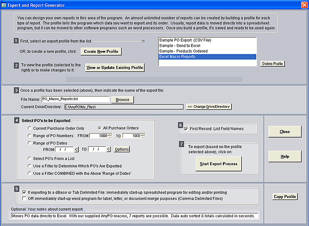Select Sample PO Export (CSV File) profile
Image resolution: width=309 pixels, height=226 pixels.
coord(207,40)
